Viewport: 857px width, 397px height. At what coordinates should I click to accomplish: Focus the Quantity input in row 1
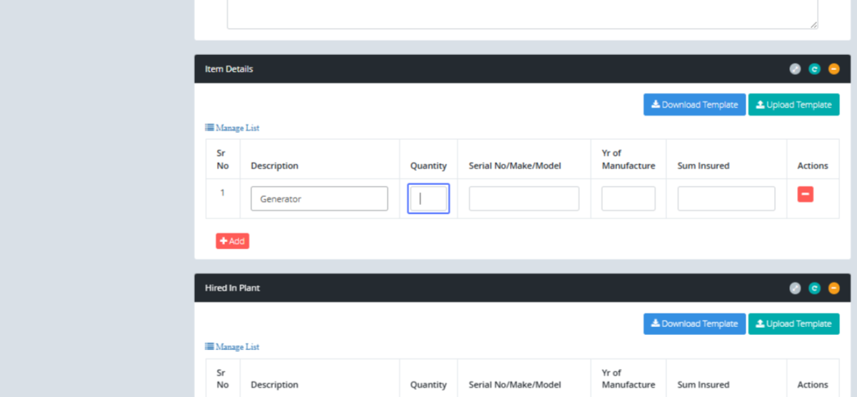click(x=428, y=199)
